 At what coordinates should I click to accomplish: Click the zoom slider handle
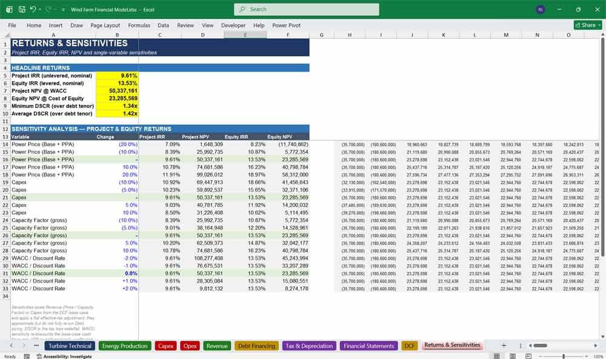pyautogui.click(x=564, y=357)
